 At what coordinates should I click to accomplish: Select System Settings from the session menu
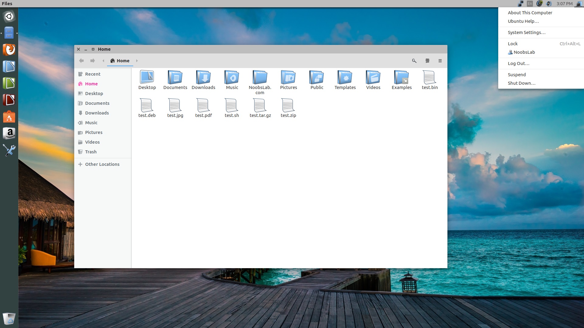pos(527,32)
